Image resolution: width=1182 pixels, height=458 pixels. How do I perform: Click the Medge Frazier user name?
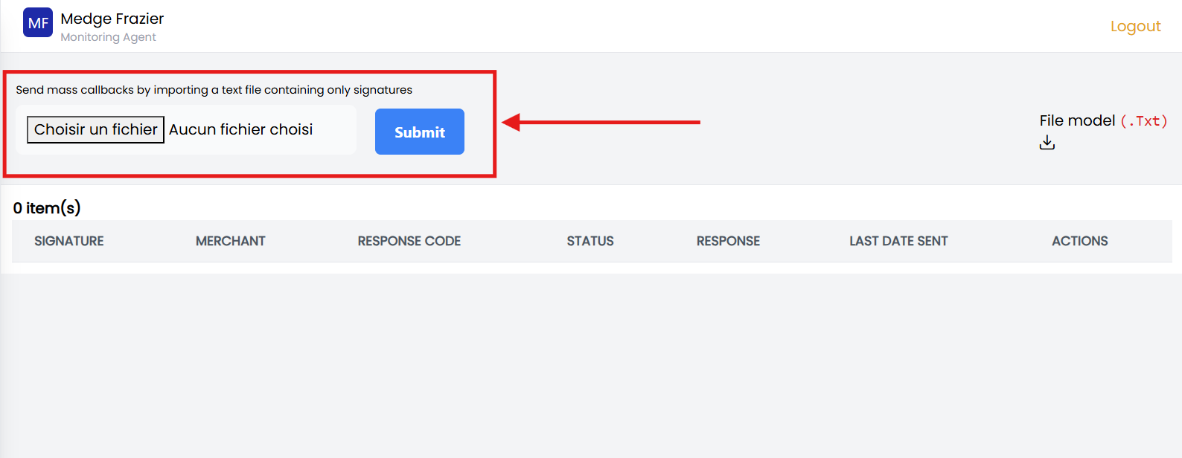pos(112,19)
